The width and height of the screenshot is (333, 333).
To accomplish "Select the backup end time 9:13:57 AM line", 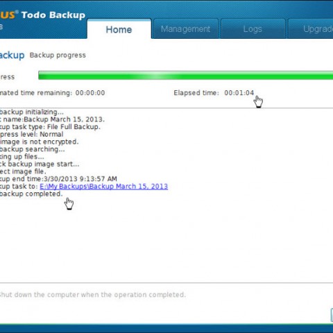I will pyautogui.click(x=58, y=179).
